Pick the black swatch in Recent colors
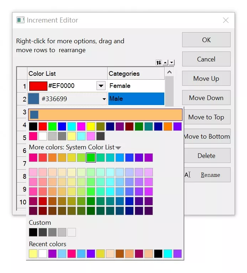This screenshot has width=247, height=273. (x=158, y=254)
